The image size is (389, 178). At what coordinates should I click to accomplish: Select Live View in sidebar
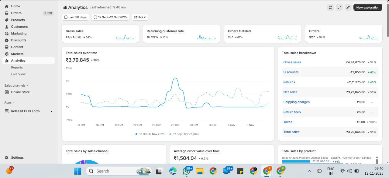pos(18,74)
